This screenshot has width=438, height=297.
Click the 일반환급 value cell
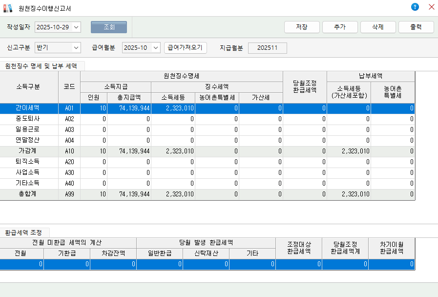click(160, 264)
